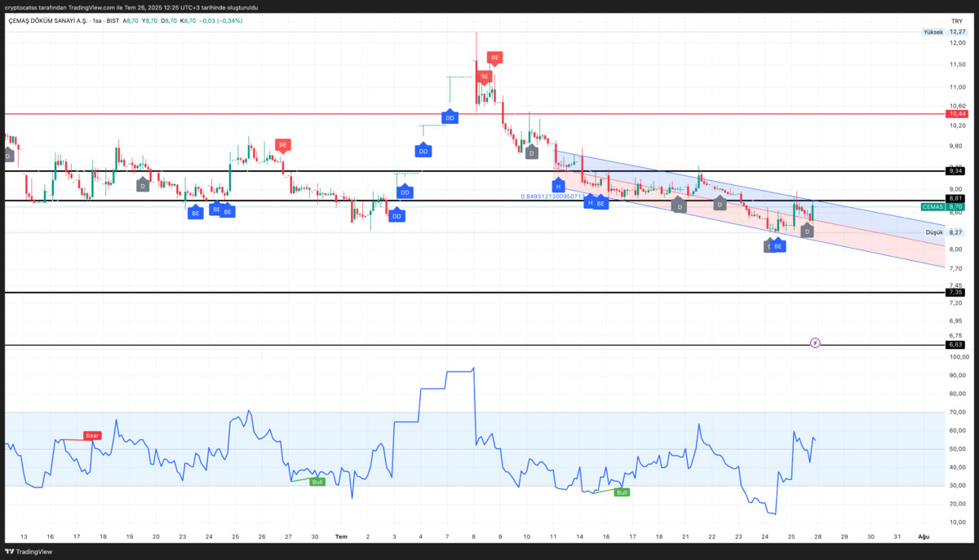979x560 pixels.
Task: Select the topmost red BE marker
Action: [494, 58]
